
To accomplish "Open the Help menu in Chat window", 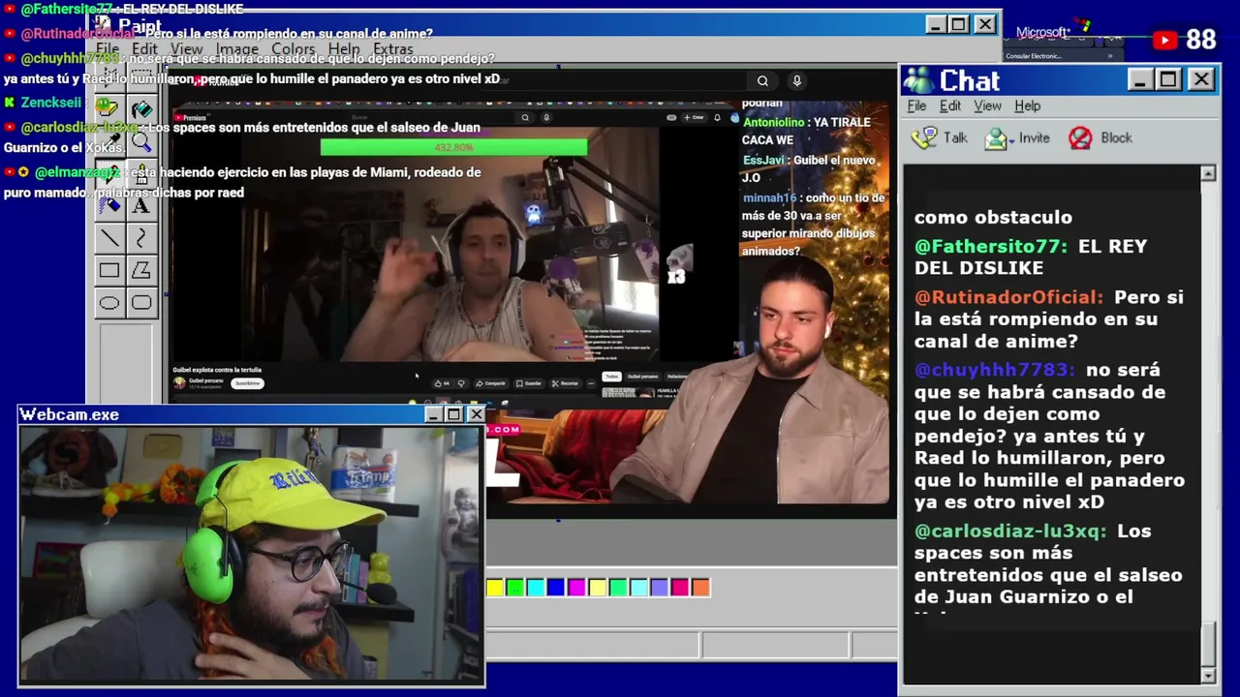I will (x=1027, y=106).
